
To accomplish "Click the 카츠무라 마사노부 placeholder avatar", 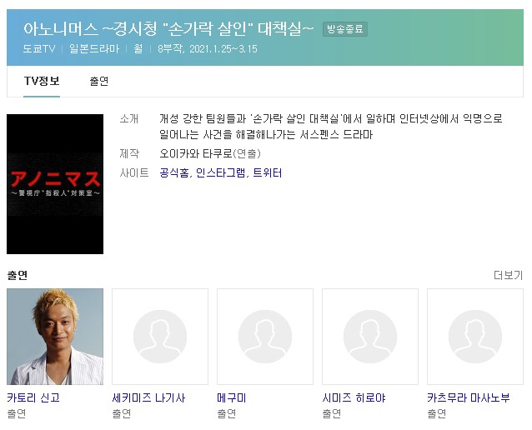I will pyautogui.click(x=475, y=337).
